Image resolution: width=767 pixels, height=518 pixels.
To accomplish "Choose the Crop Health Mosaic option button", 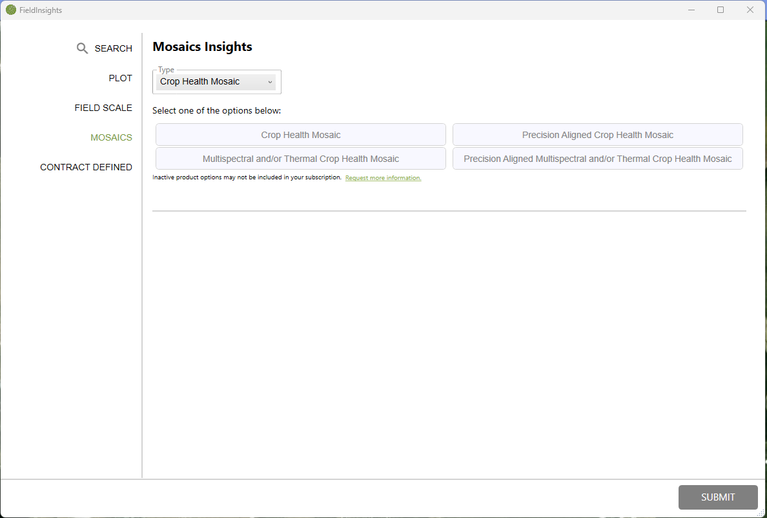I will pos(301,135).
